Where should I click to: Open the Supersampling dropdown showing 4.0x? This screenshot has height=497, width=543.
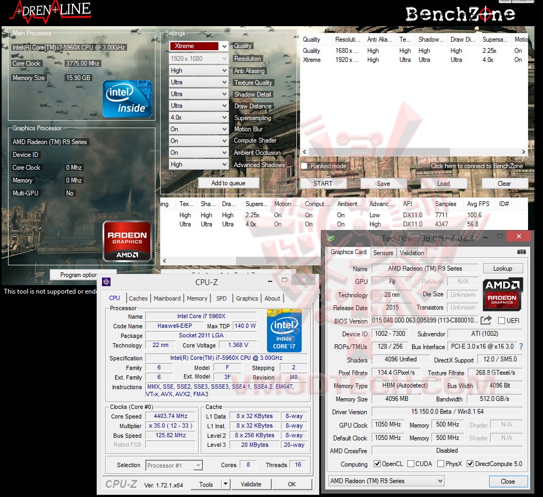coord(199,117)
